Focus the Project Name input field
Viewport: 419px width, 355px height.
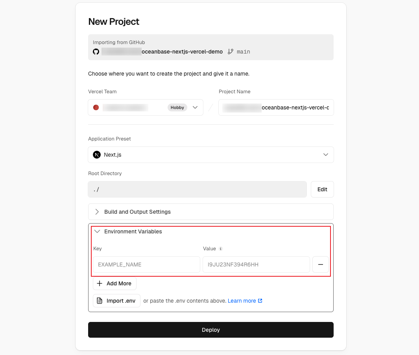[276, 107]
